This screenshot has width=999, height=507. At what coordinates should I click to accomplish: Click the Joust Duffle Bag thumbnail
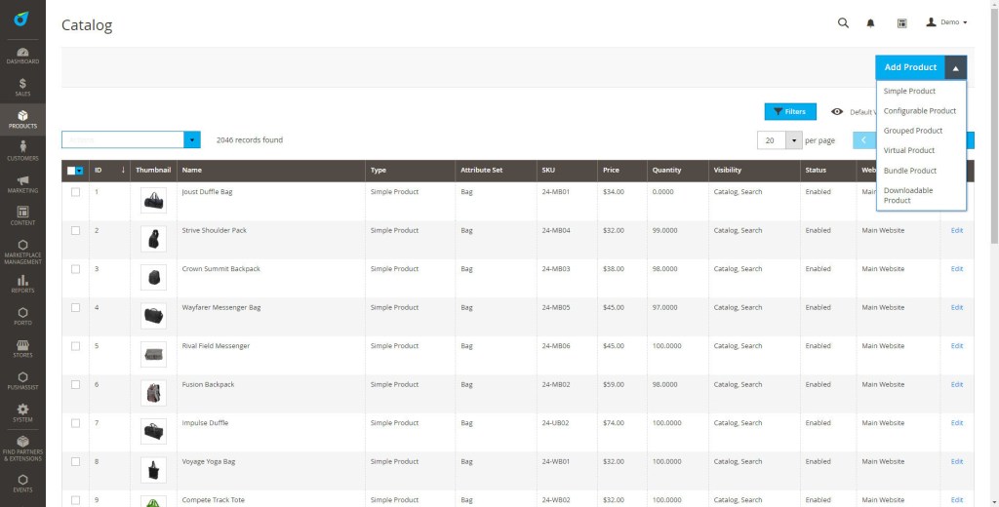[153, 201]
